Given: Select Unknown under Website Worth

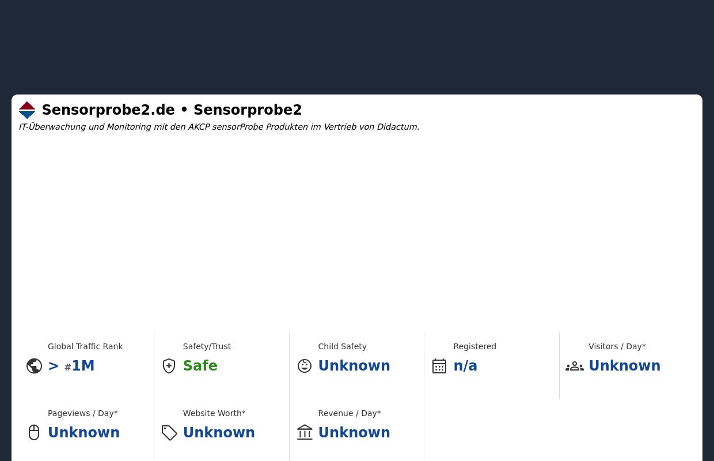Looking at the screenshot, I should point(219,433).
